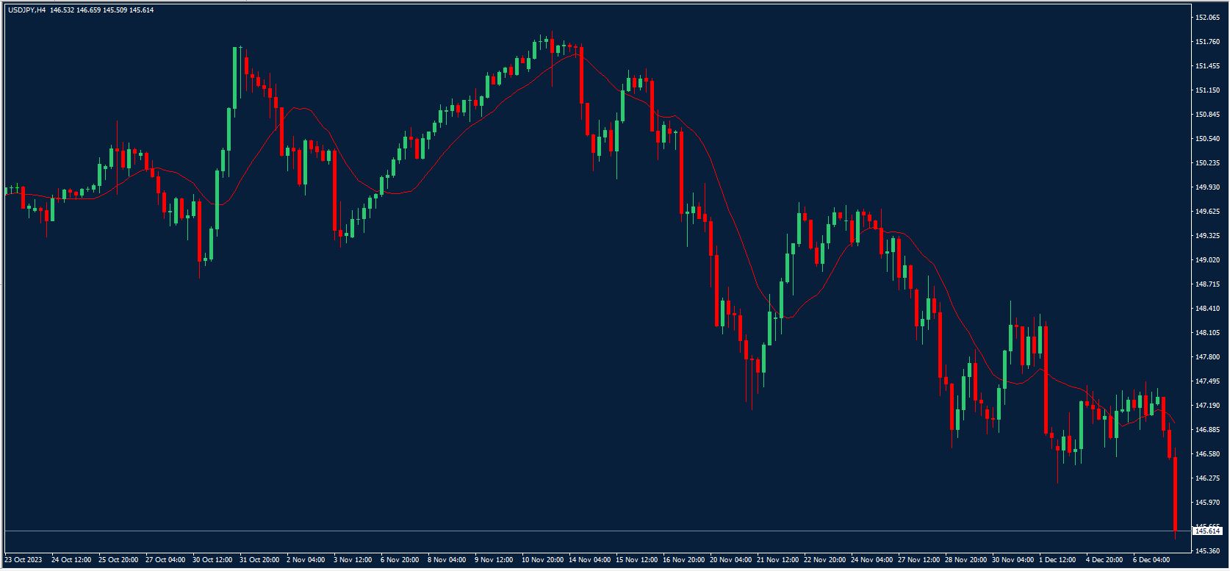Click the 20 Nov 04:00 time label
1230x571 pixels.
pos(730,560)
